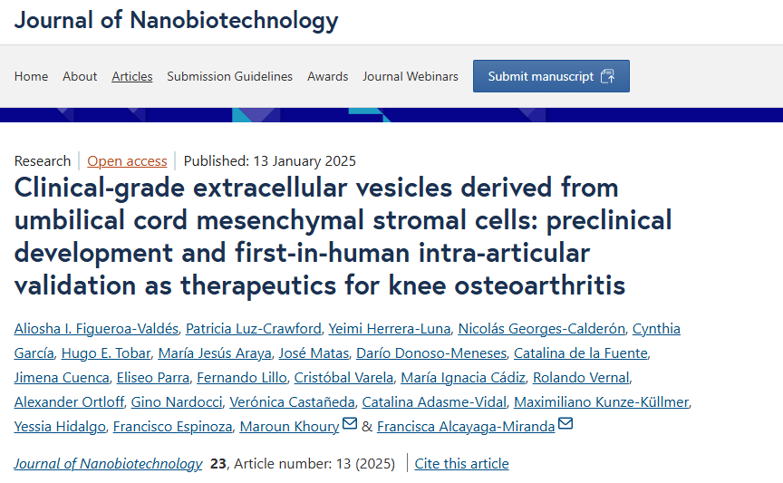783x483 pixels.
Task: Open author Aliosha I. Figueroa-Valdés profile
Action: click(95, 328)
